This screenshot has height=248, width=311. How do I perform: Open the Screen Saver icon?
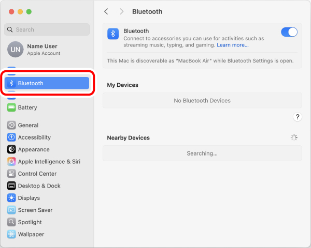click(11, 210)
